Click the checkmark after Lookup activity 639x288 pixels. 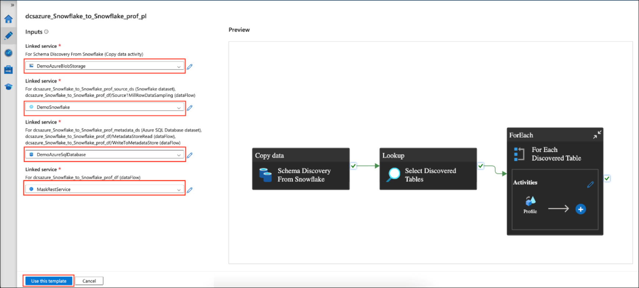(481, 166)
